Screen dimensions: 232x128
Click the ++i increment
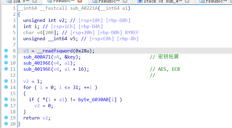[88, 87]
